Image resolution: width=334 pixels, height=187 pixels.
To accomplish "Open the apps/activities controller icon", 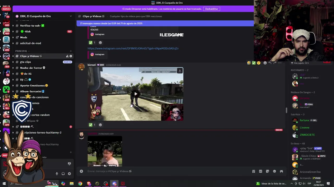I will [x=281, y=171].
